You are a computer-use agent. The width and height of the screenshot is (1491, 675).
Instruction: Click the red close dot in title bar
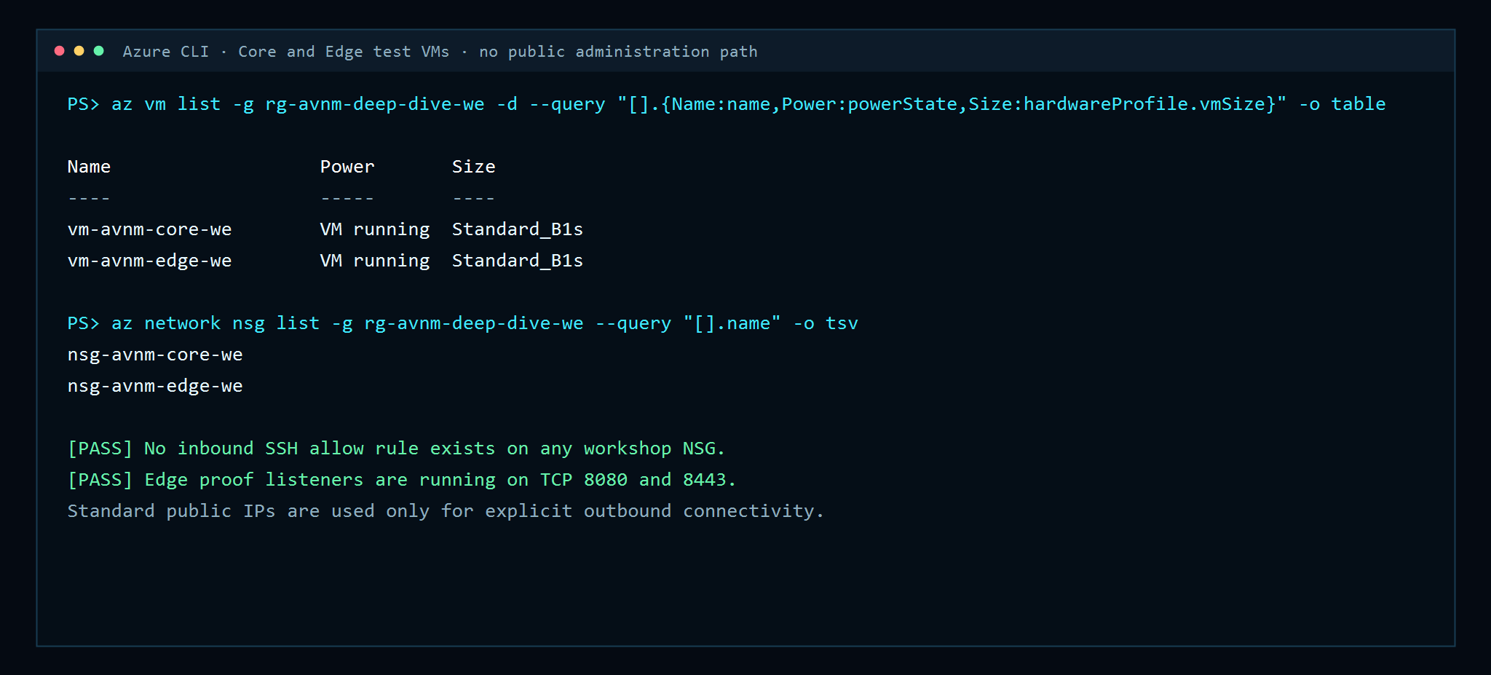[x=60, y=51]
